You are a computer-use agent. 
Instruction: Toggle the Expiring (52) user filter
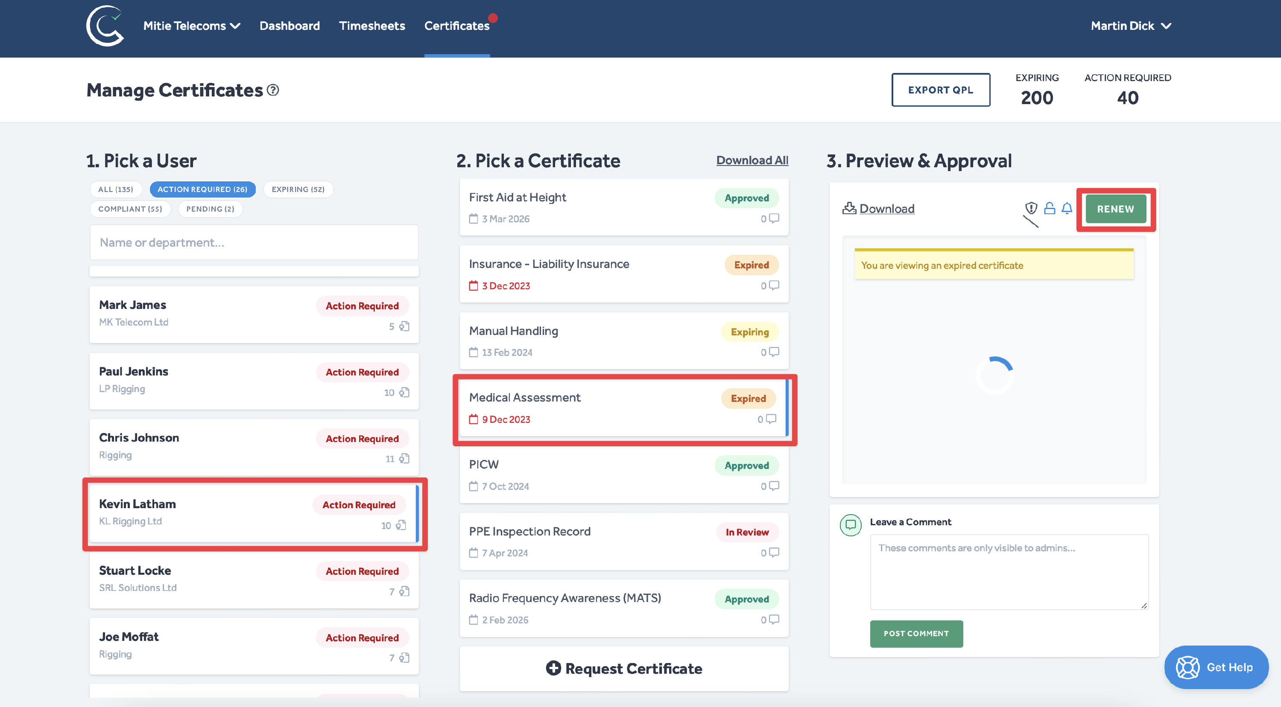pos(298,189)
